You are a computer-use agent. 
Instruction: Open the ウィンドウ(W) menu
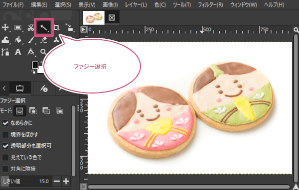coord(244,4)
